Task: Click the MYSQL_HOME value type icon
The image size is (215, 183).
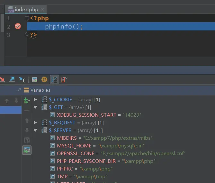Action: point(52,146)
